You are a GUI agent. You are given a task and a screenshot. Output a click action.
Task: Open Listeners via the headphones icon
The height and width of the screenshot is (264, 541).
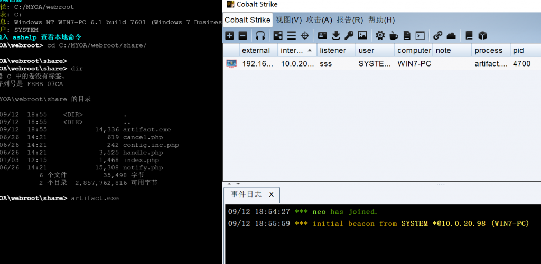(x=260, y=35)
